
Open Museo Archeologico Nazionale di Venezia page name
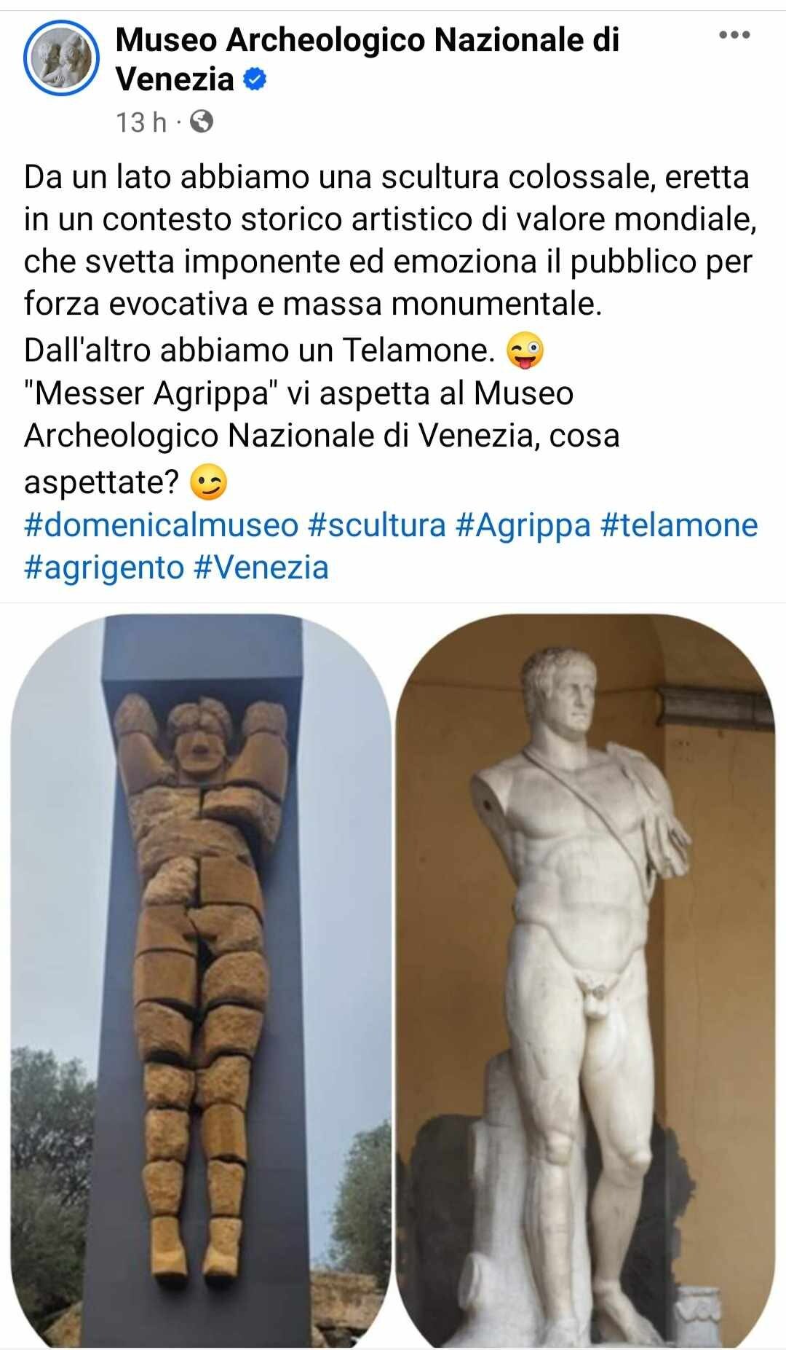[367, 59]
